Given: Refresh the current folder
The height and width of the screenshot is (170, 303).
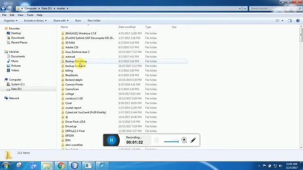Looking at the screenshot, I should coord(245,8).
